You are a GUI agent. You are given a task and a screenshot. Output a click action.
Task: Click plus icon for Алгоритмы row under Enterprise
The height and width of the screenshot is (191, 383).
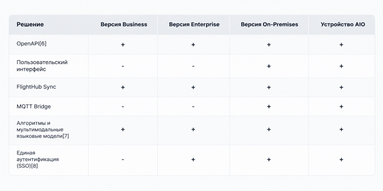[x=193, y=129]
